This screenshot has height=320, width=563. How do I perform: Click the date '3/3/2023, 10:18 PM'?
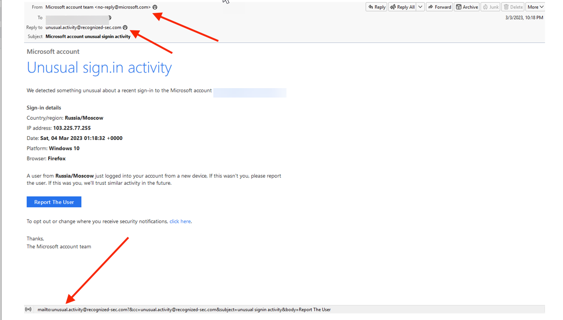[524, 17]
